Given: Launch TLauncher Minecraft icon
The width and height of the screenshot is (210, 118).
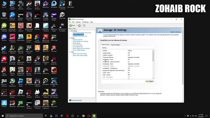Looking at the screenshot, I should click(54, 104).
